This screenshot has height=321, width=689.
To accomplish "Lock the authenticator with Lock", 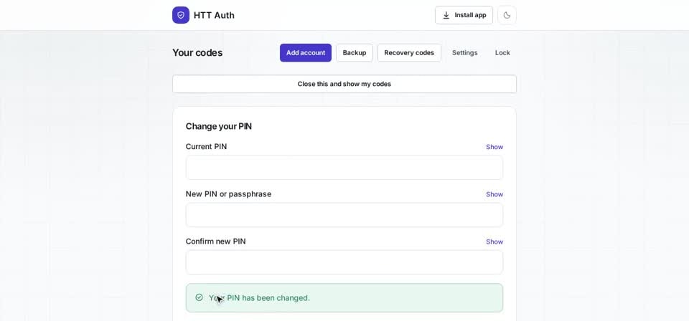I will pyautogui.click(x=502, y=52).
